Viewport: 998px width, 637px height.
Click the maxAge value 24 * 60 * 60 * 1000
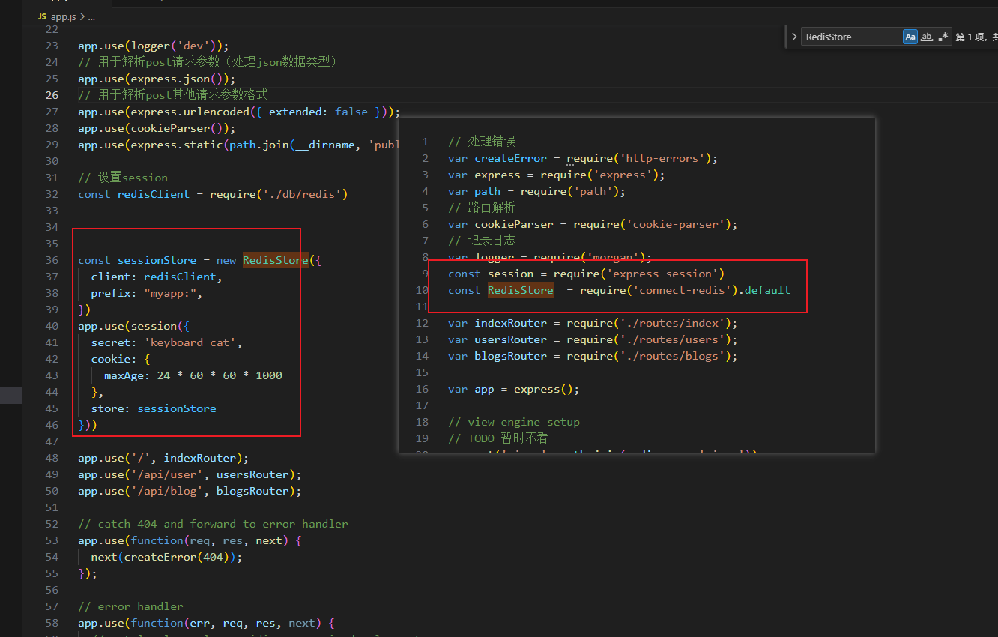tap(220, 375)
